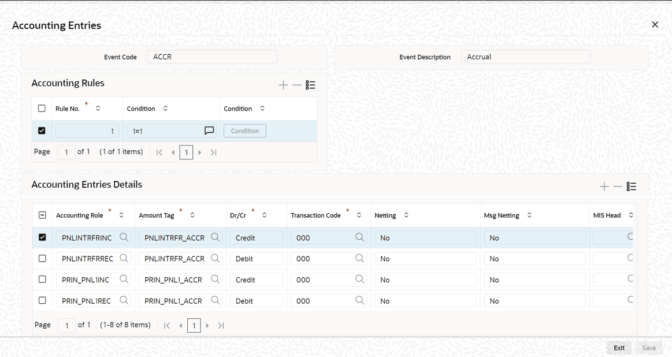The height and width of the screenshot is (357, 672).
Task: Click page number field in Entries Details
Action: [67, 326]
